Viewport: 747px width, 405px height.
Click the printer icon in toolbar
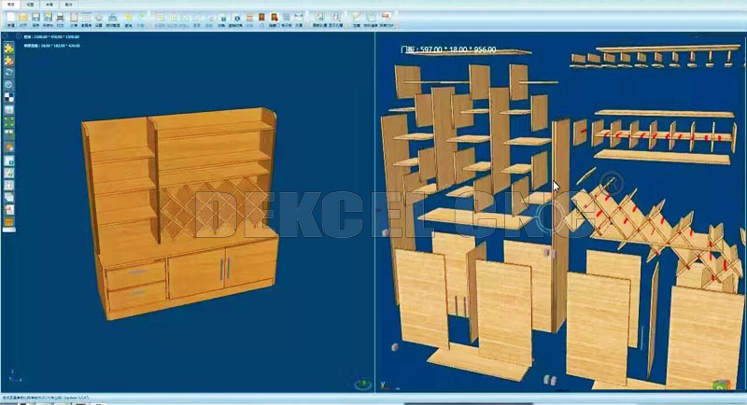coord(61,18)
